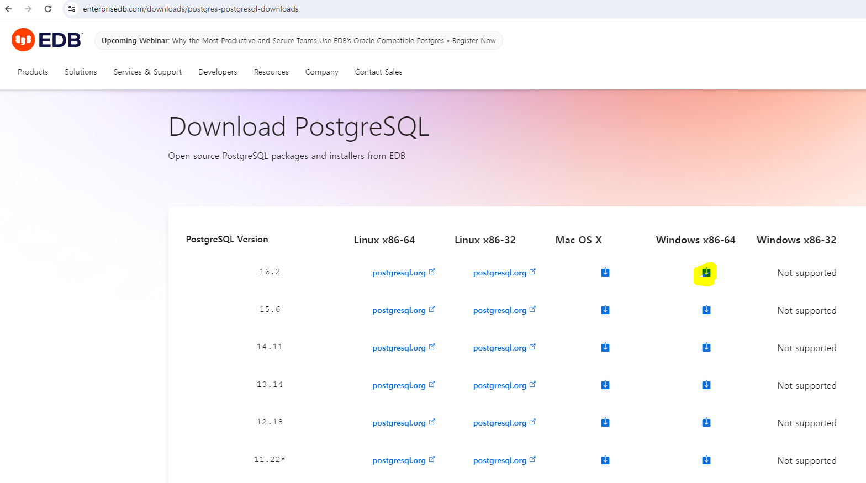Open postgresql.org link for 15.6 Linux x86-64
Screen dimensions: 866x483
pos(404,310)
